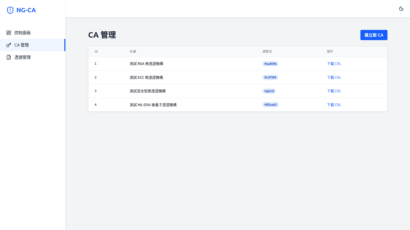This screenshot has width=410, height=230.
Task: Download CRL for 測試混合型根憑證機構
Action: pyautogui.click(x=334, y=91)
